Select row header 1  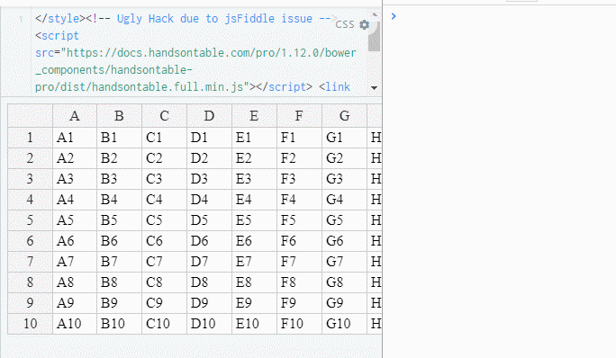(x=31, y=138)
